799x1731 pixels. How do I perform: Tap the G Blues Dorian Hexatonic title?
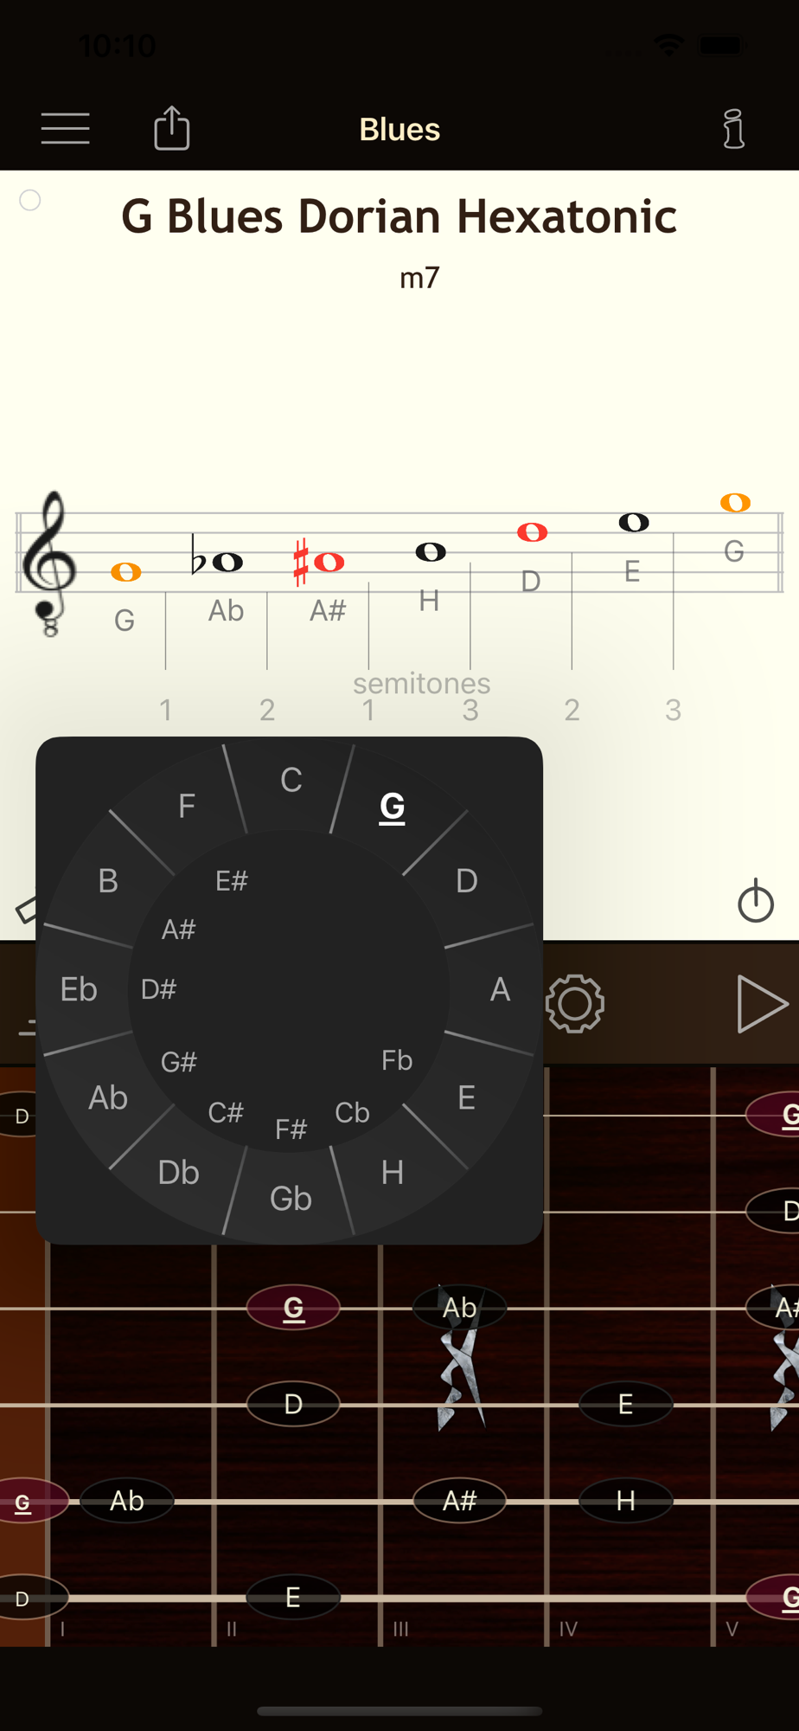pyautogui.click(x=399, y=216)
